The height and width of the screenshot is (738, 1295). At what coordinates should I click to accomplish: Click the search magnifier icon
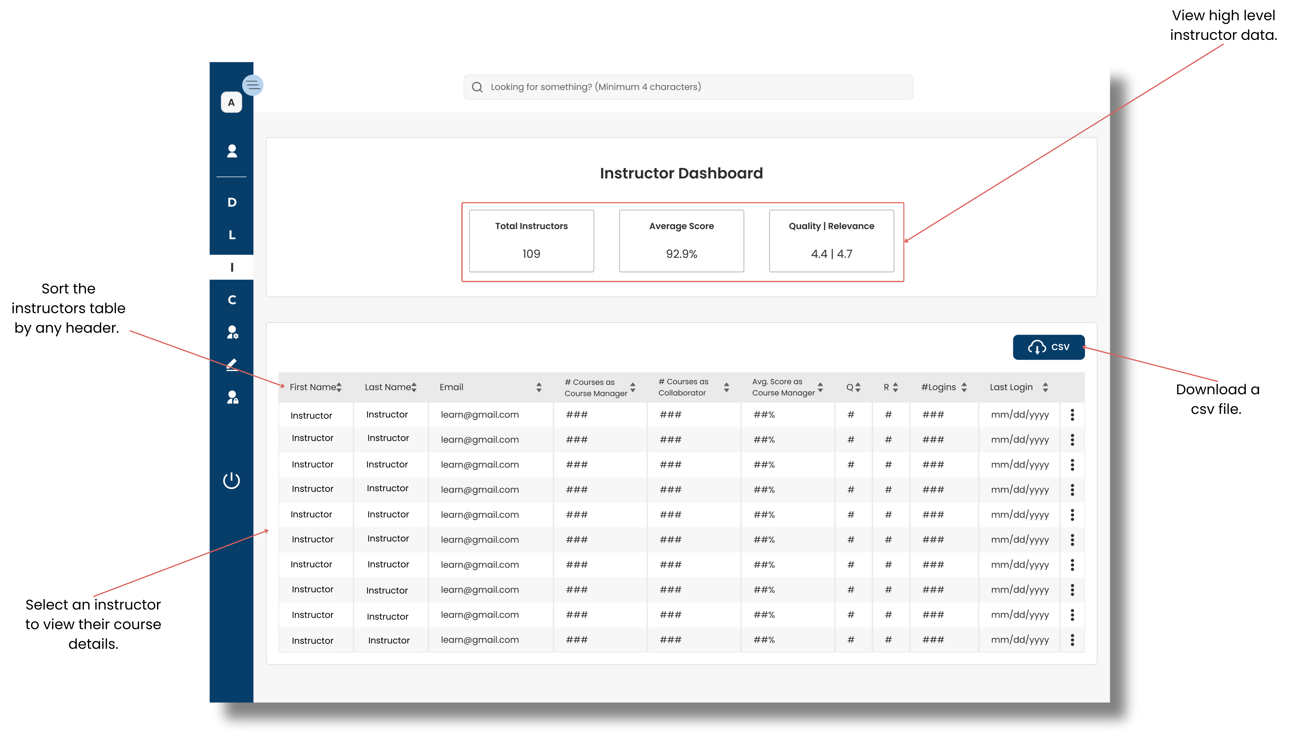pos(477,87)
